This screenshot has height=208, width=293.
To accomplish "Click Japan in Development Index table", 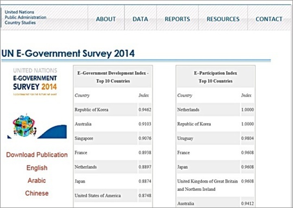I will coord(80,181).
